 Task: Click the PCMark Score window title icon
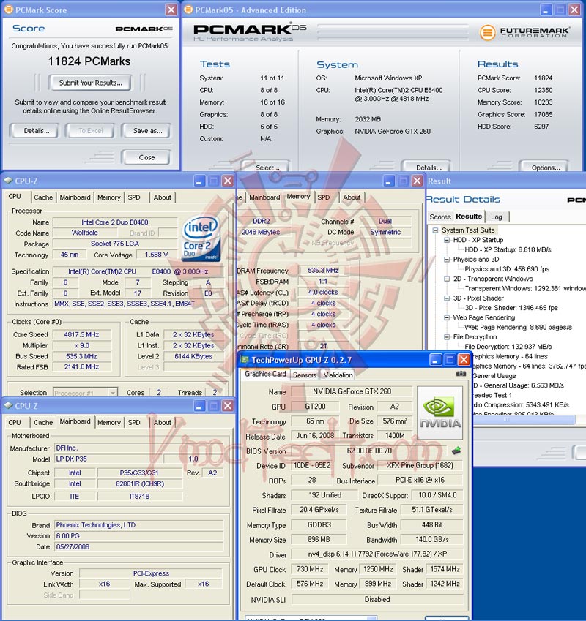(x=9, y=10)
